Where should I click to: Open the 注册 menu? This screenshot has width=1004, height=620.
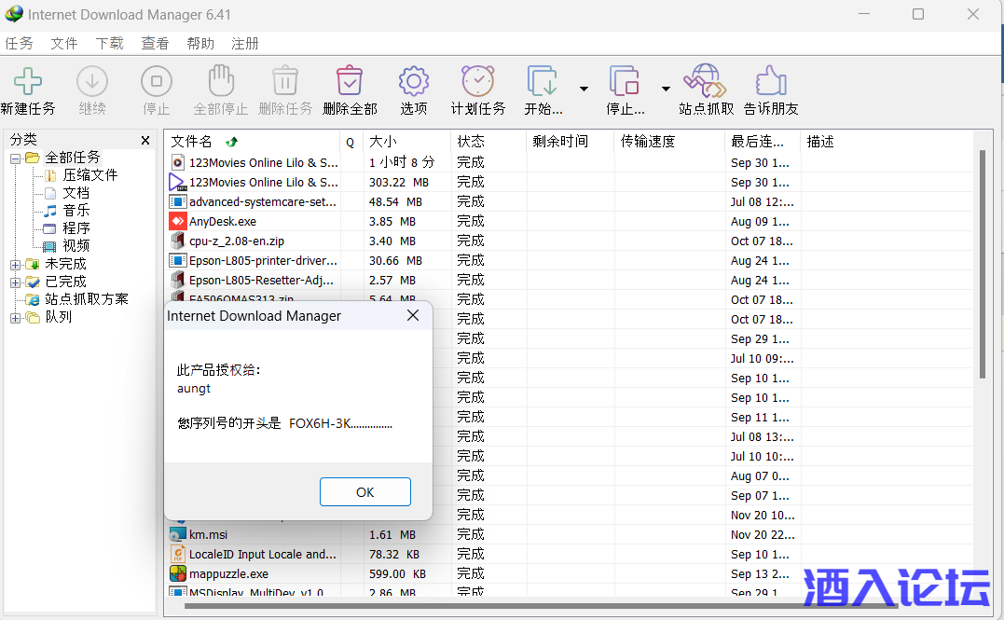tap(246, 43)
